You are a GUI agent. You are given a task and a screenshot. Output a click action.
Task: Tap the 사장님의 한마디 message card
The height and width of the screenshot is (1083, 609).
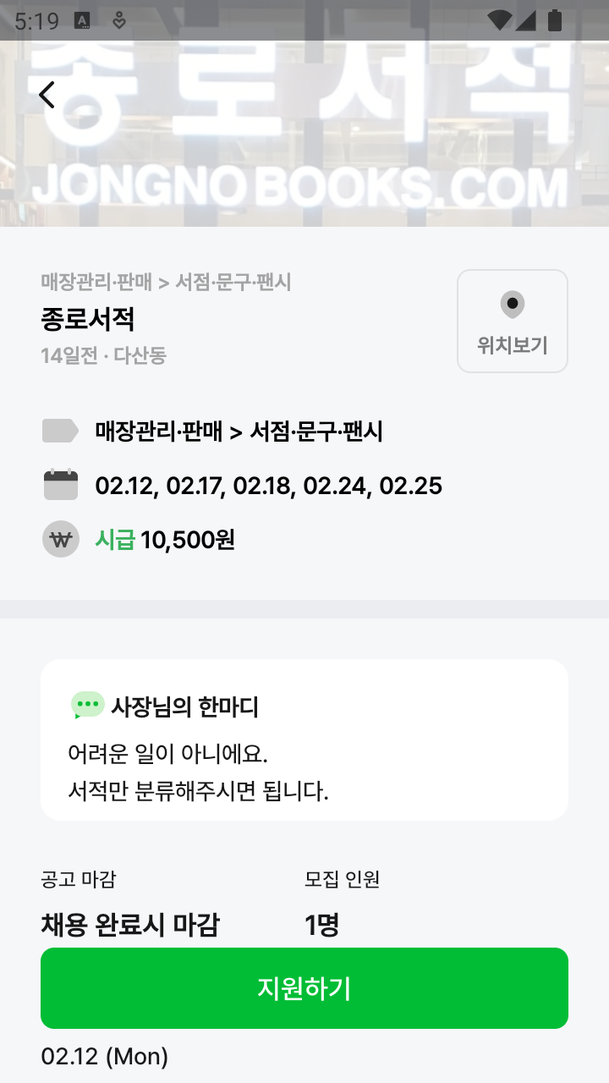[304, 739]
